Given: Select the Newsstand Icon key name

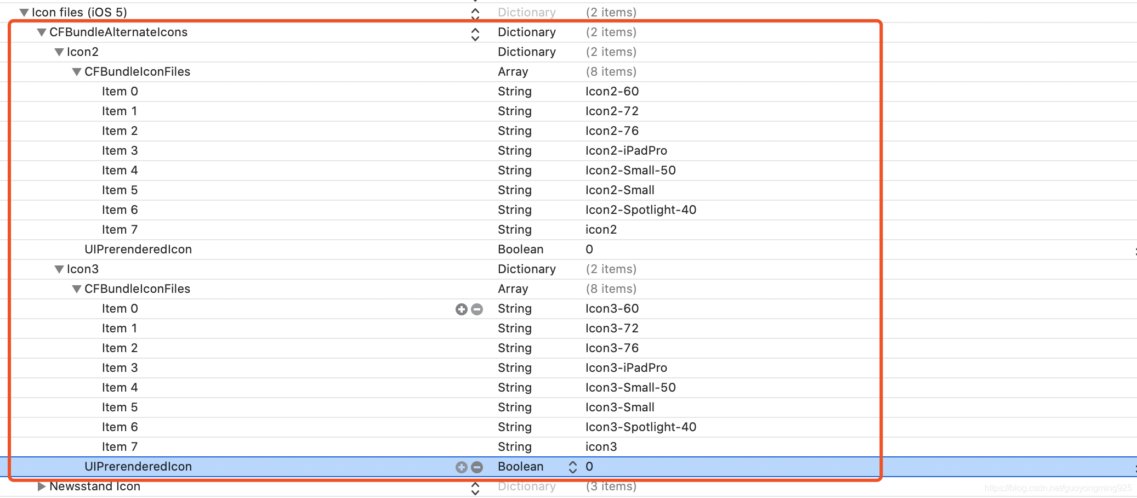Looking at the screenshot, I should click(x=95, y=486).
